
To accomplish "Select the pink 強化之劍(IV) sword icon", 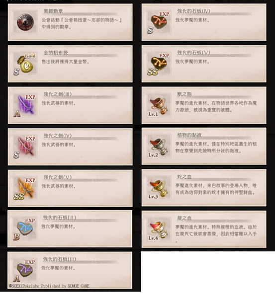I will click(25, 146).
